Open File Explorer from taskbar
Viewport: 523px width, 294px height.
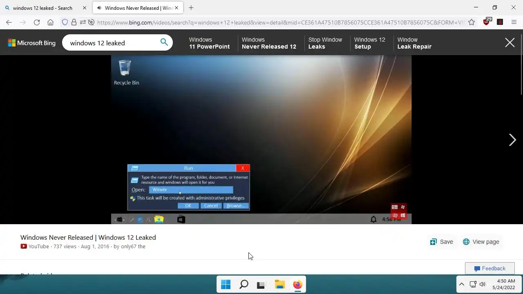pyautogui.click(x=279, y=285)
